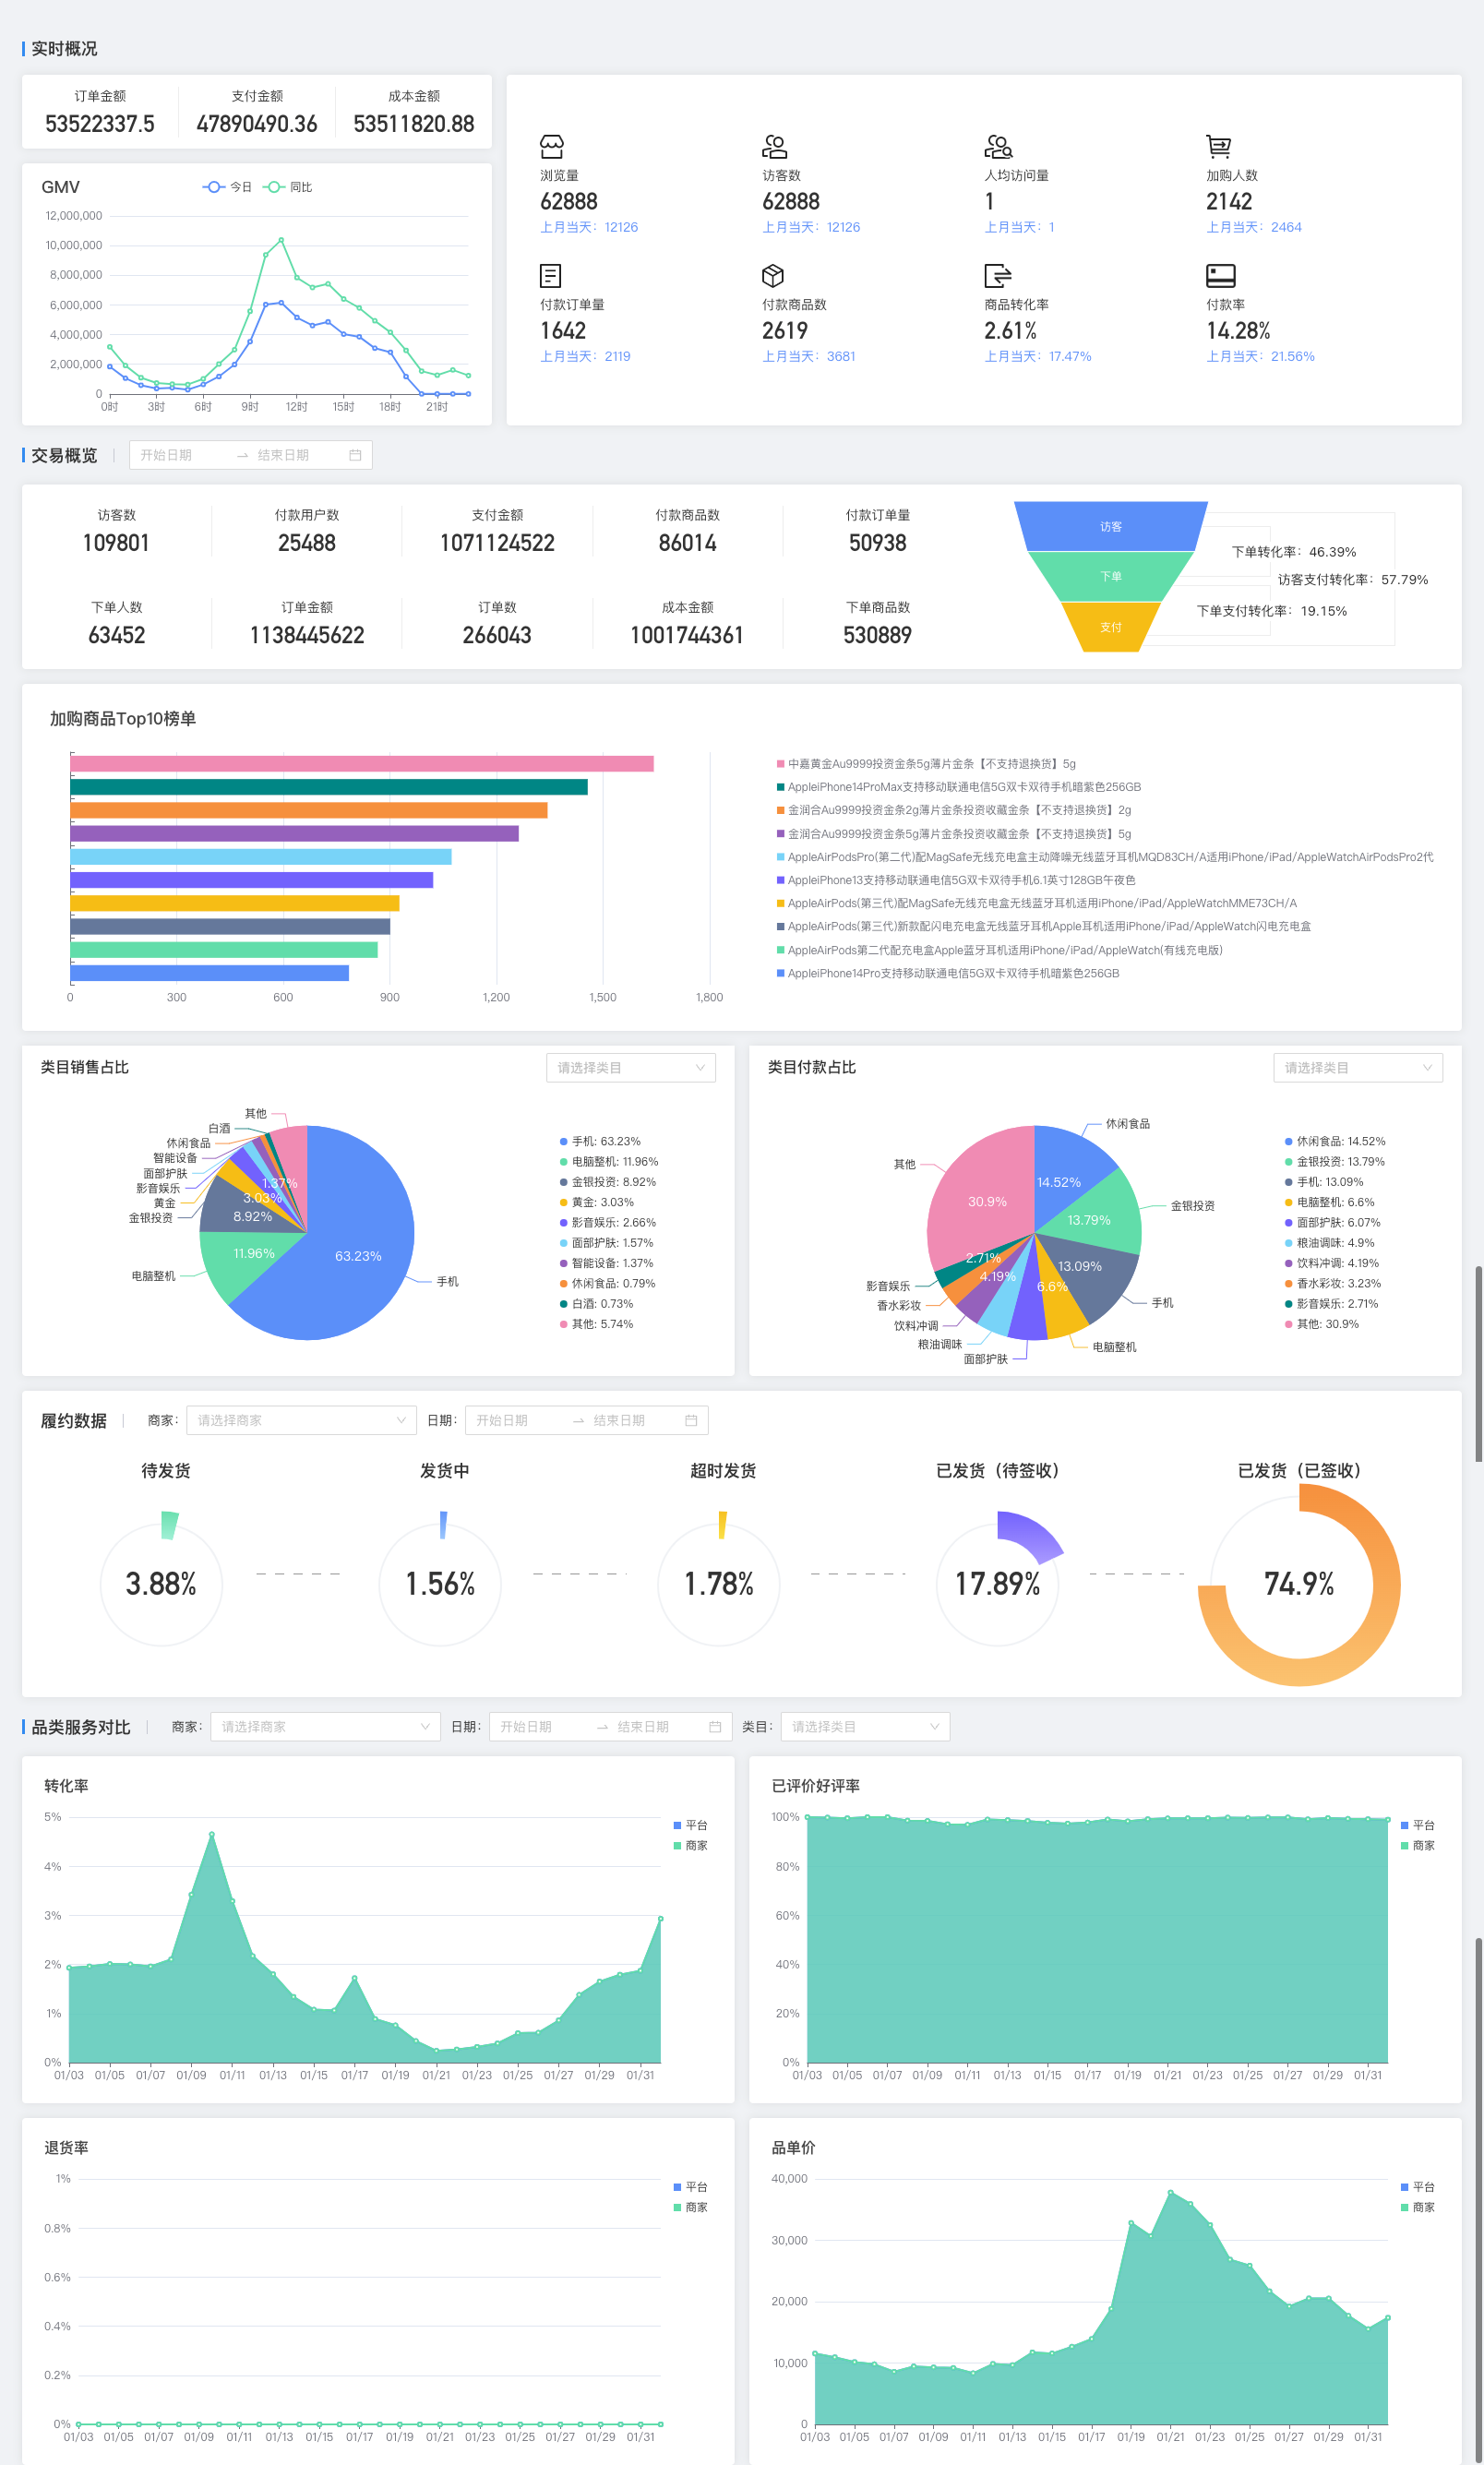
Task: Click 上月当天: 2119 under 付款订单量
Action: [x=585, y=356]
